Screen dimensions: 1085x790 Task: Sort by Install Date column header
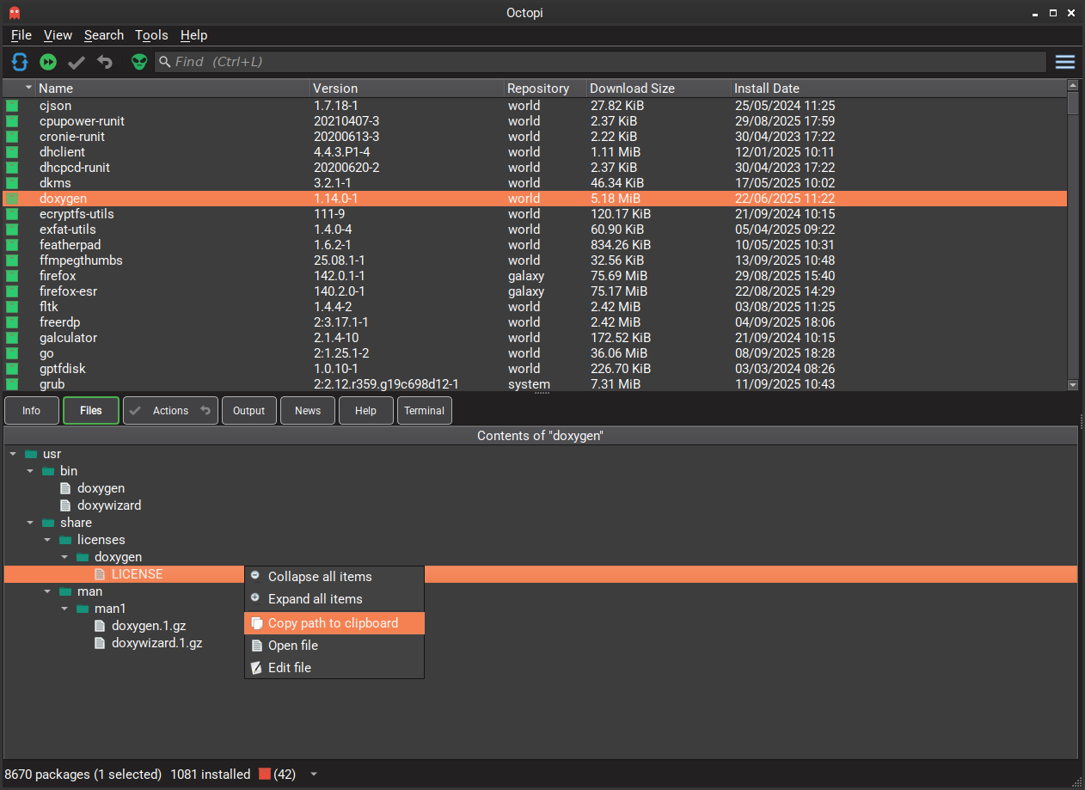(898, 88)
